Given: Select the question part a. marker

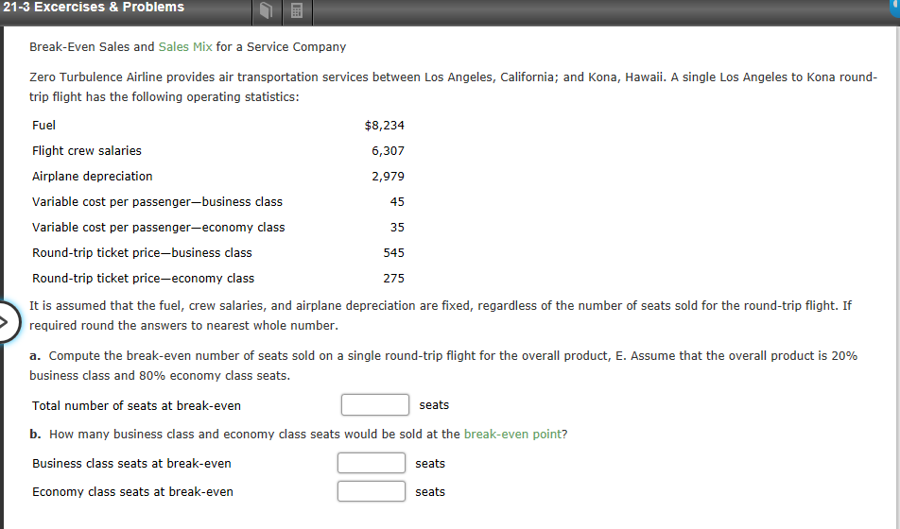Looking at the screenshot, I should (x=35, y=356).
